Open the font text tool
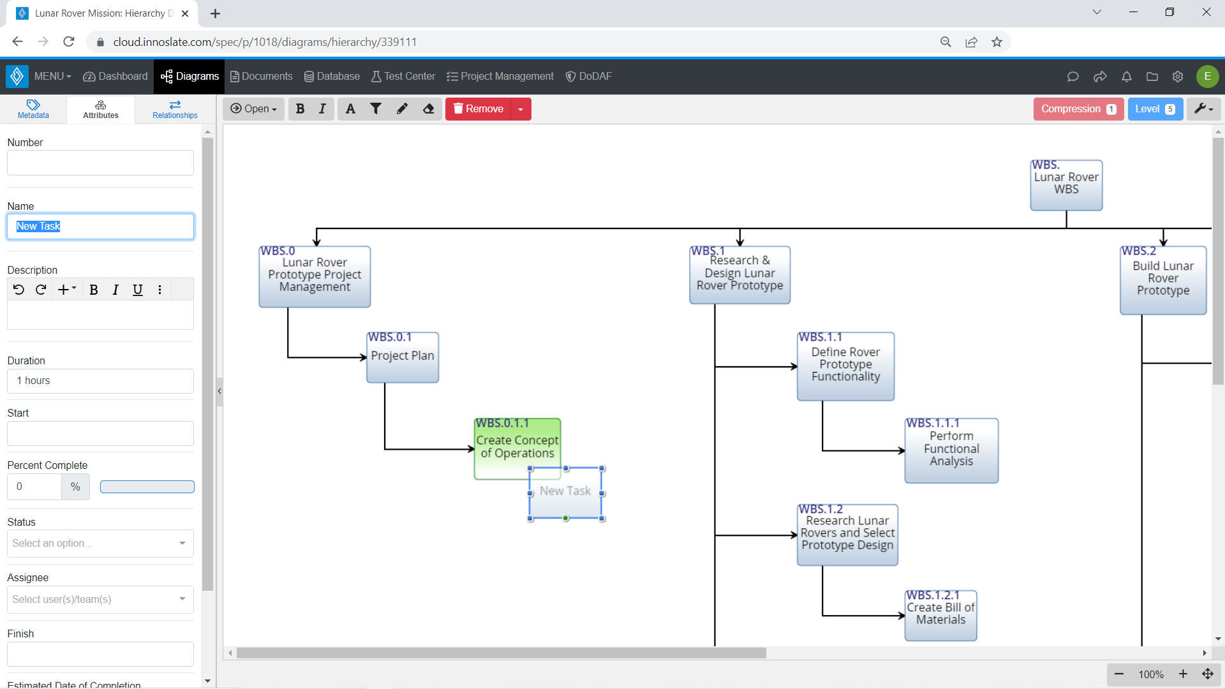This screenshot has height=689, width=1225. 350,109
